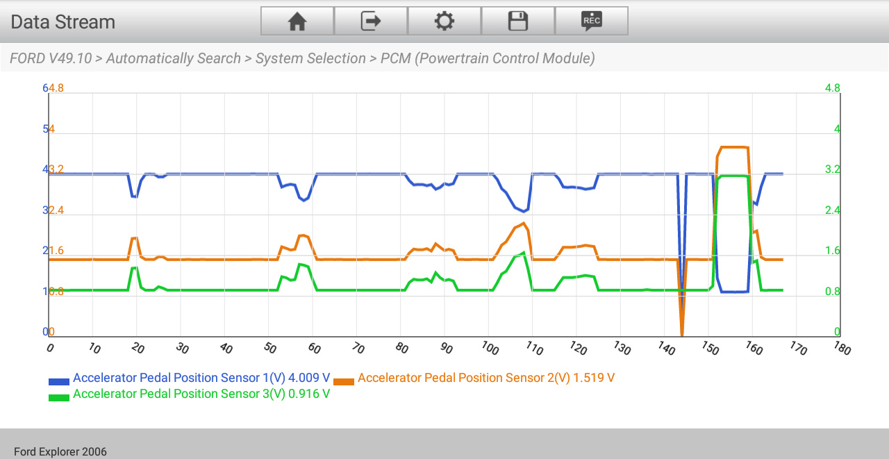Screen dimensions: 889x459
Task: Save data using the floppy disk icon
Action: [518, 22]
